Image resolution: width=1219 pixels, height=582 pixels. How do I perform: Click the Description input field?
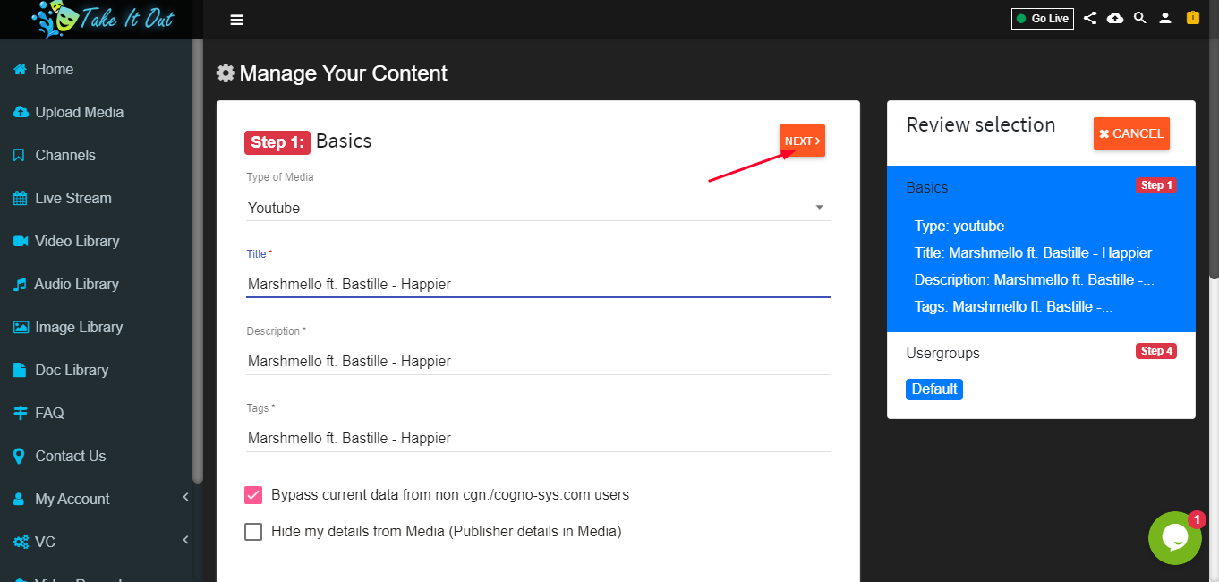pyautogui.click(x=538, y=362)
